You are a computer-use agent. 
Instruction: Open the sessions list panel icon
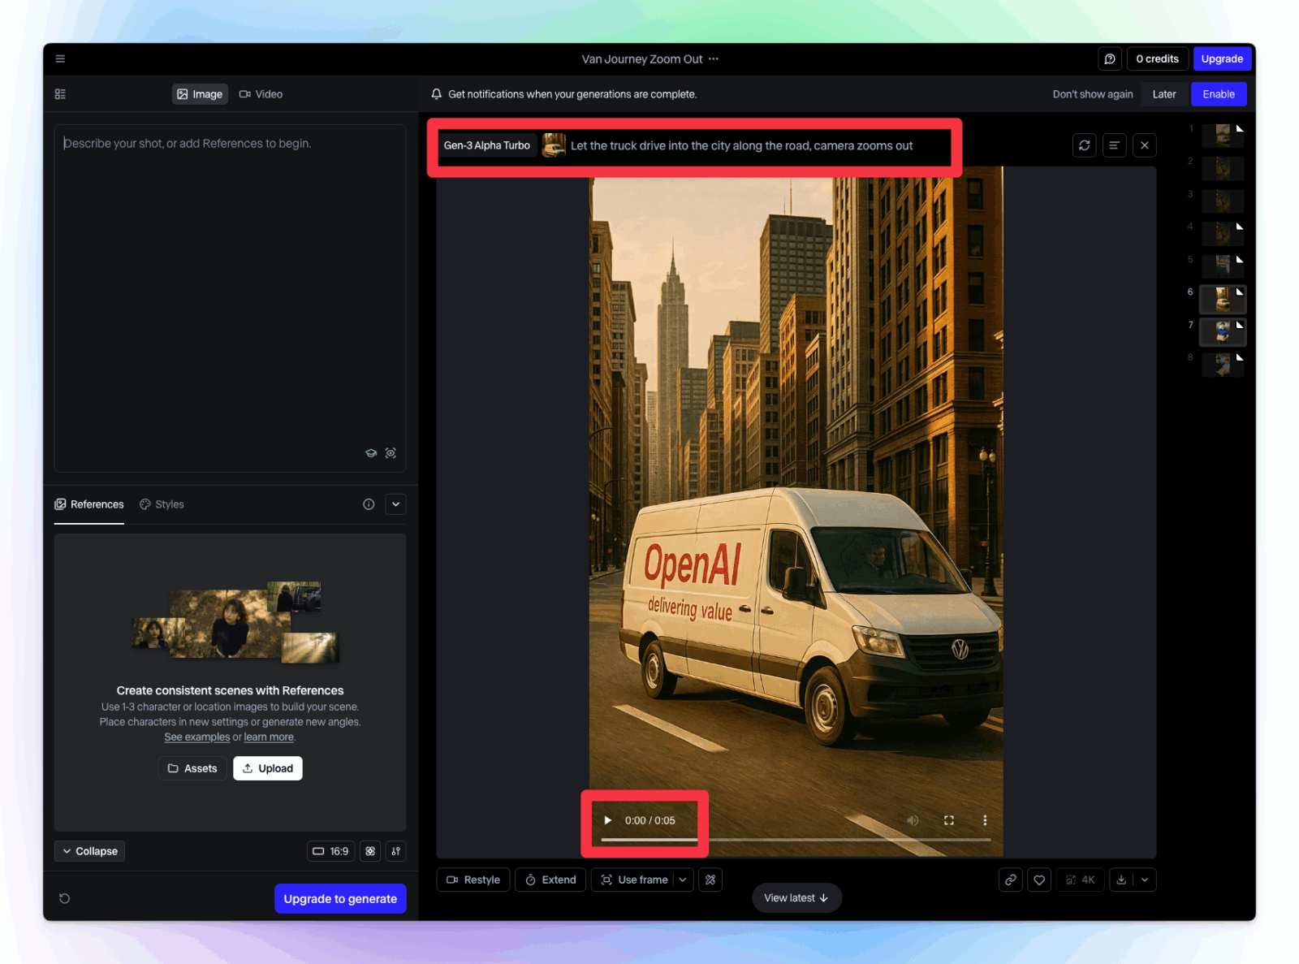[60, 94]
